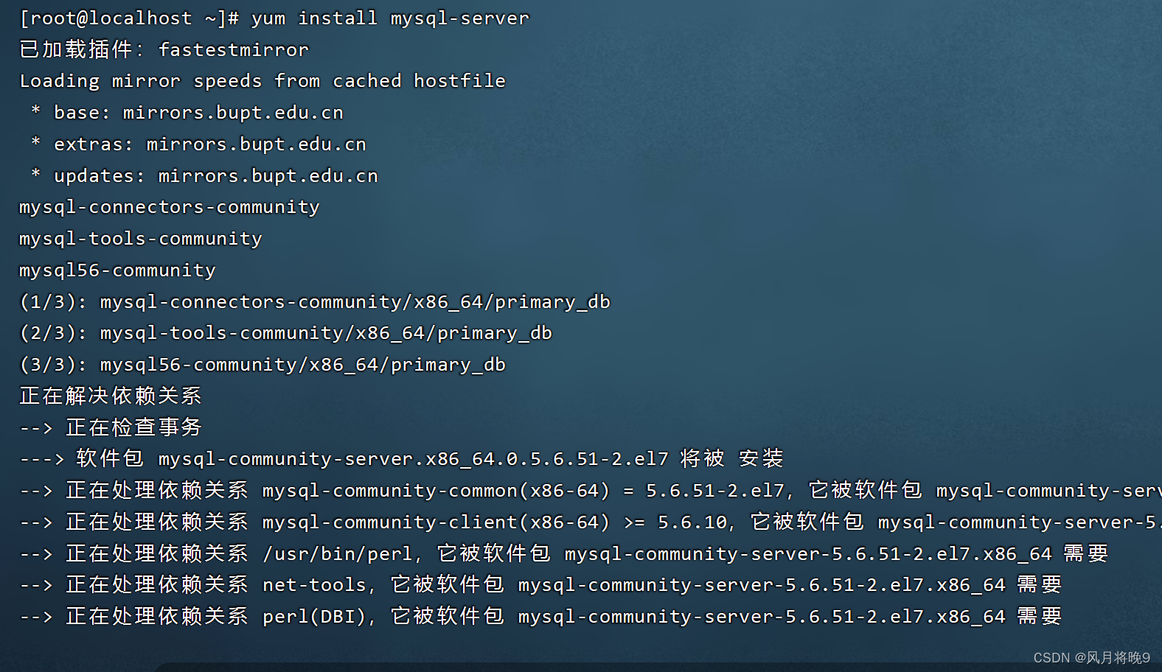Select the '正在解决依赖关系' line
1162x672 pixels.
[111, 396]
